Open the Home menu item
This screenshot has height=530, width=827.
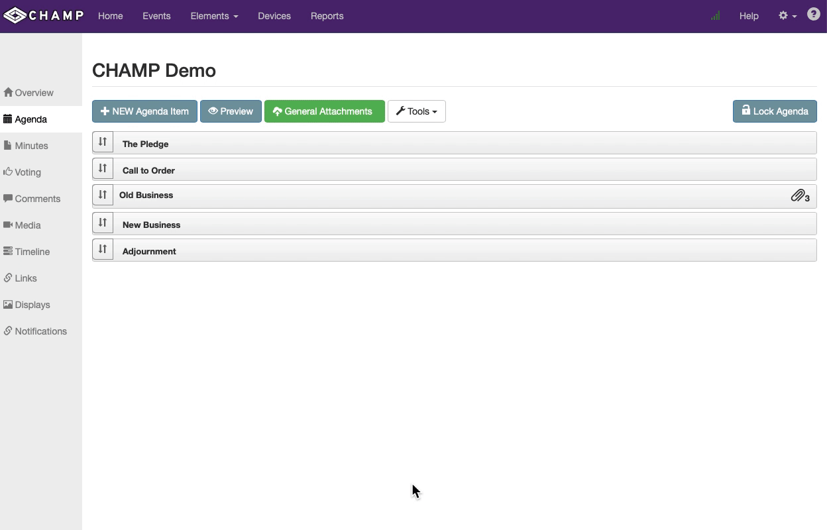110,16
